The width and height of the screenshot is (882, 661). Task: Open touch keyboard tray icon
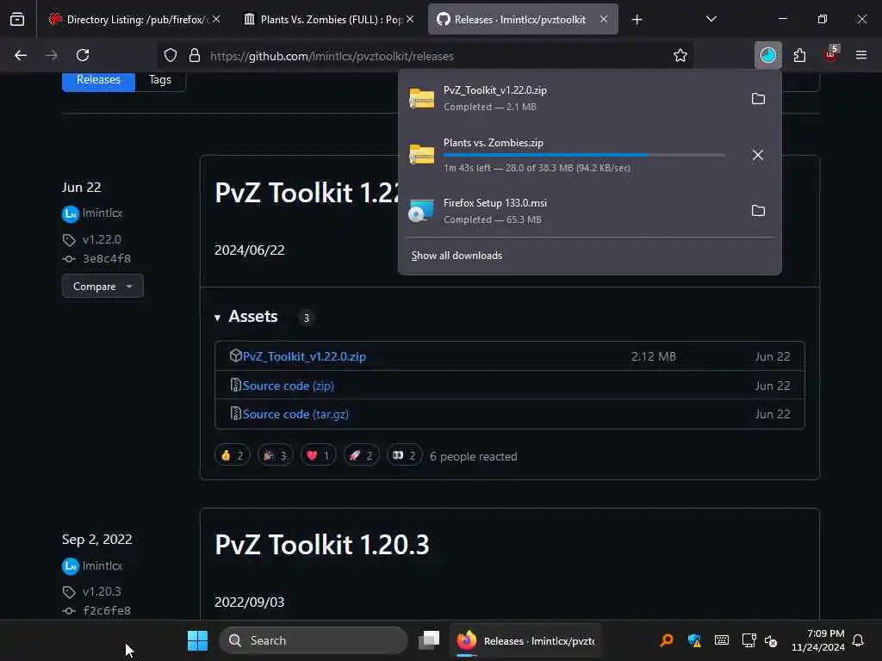pyautogui.click(x=722, y=640)
